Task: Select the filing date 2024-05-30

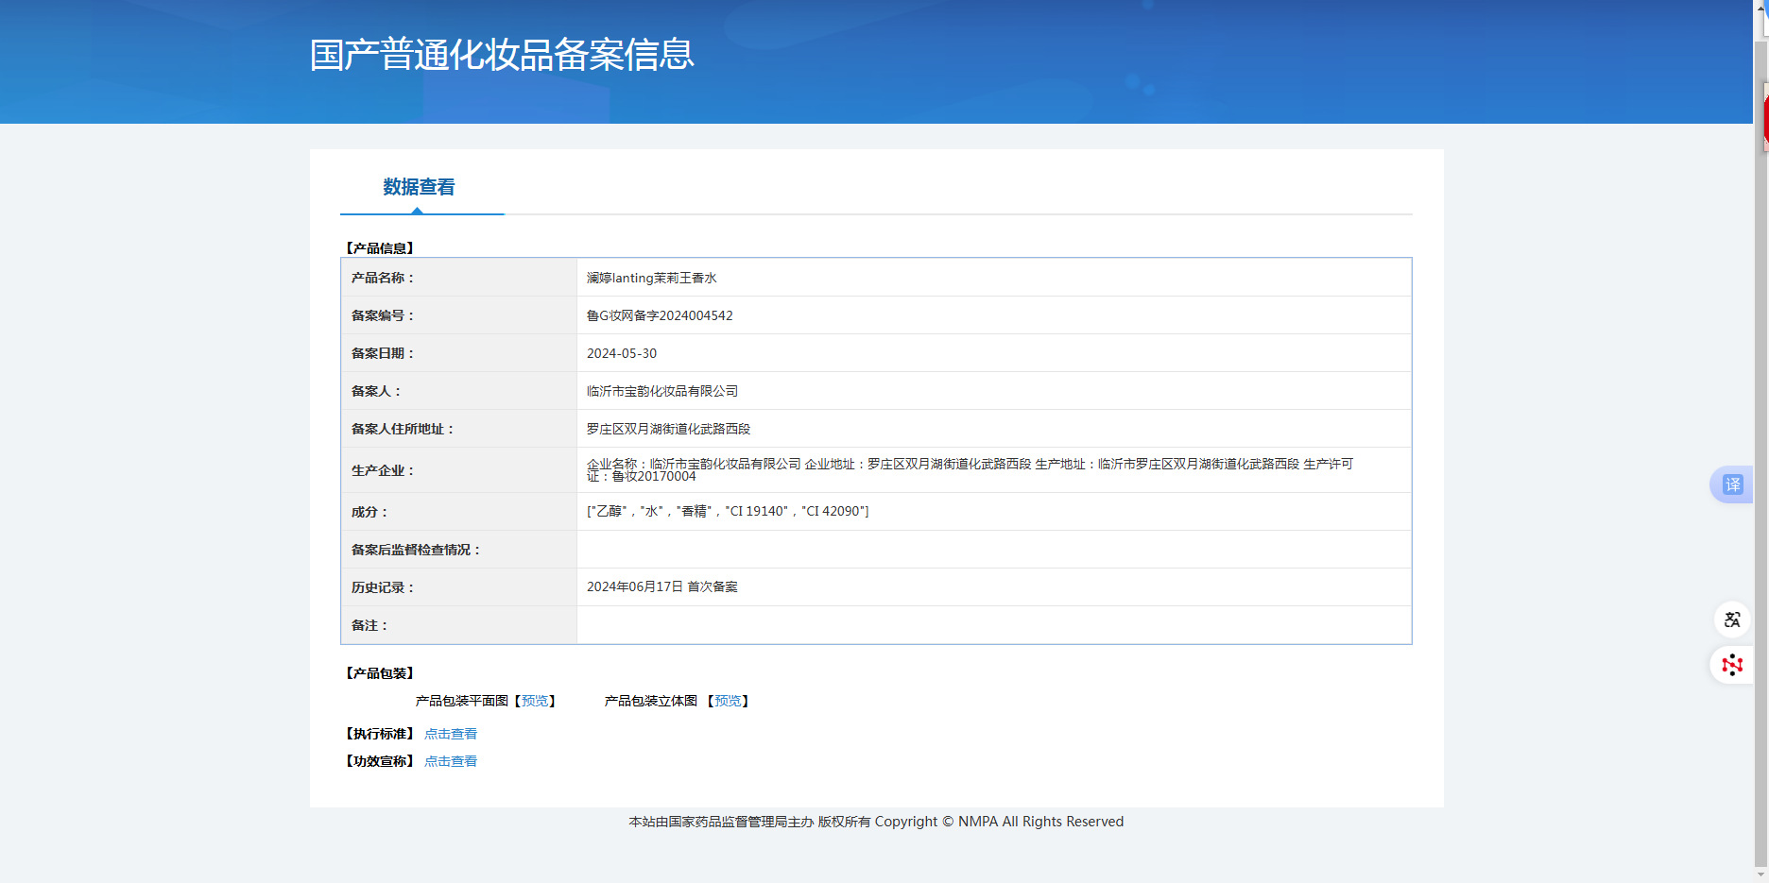Action: [622, 353]
